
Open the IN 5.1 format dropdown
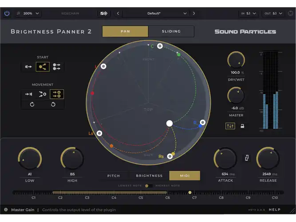[248, 13]
